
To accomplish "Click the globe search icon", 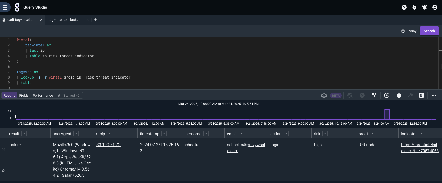I will pos(350,95).
